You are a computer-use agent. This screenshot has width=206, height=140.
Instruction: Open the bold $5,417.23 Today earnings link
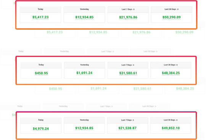point(40,17)
